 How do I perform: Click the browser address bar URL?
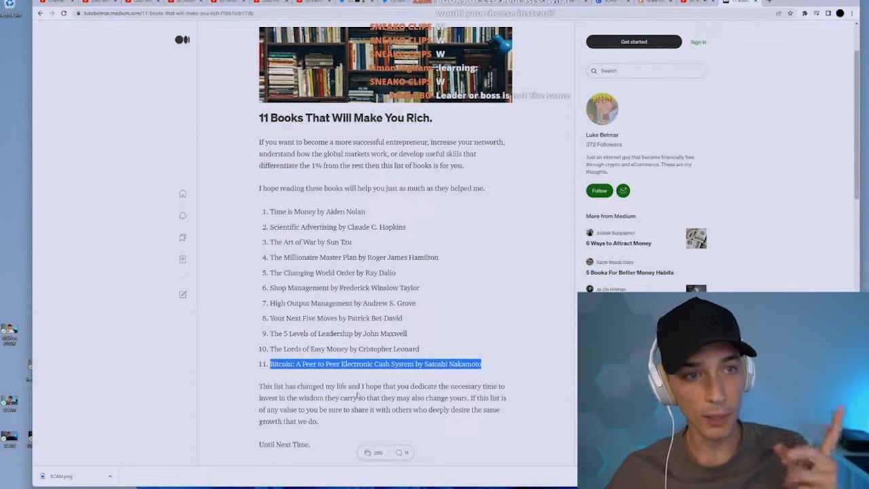coord(168,13)
